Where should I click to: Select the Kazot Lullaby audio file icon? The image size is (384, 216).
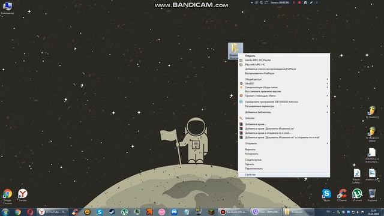click(x=356, y=176)
